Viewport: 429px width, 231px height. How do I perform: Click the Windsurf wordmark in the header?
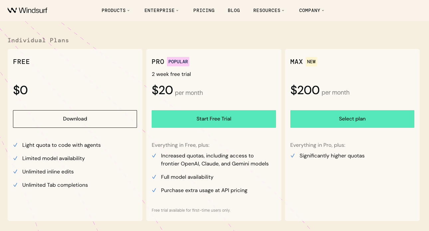tap(33, 10)
